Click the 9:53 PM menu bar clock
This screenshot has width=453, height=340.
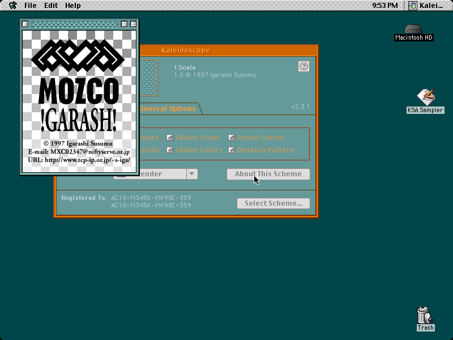[385, 6]
